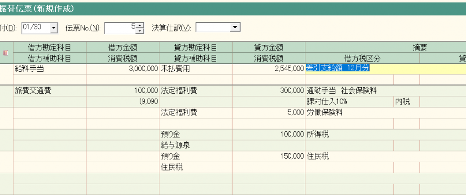
Task: Click the 2,545,000 credit amount cell
Action: click(268, 69)
